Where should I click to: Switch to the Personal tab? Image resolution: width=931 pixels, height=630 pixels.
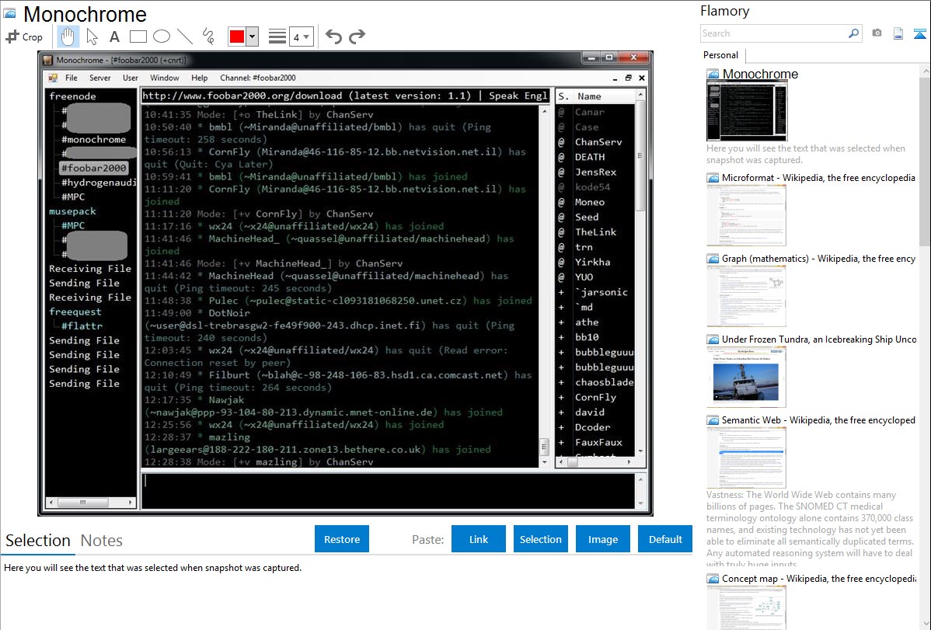point(721,55)
